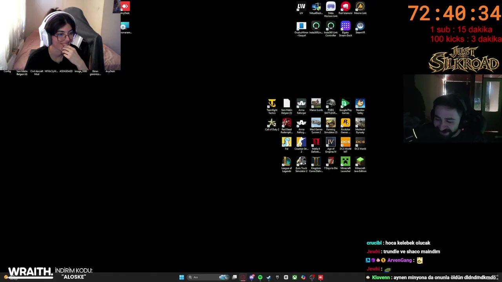Image resolution: width=502 pixels, height=282 pixels.
Task: Select the Stardew Valley shortcut
Action: [360, 107]
